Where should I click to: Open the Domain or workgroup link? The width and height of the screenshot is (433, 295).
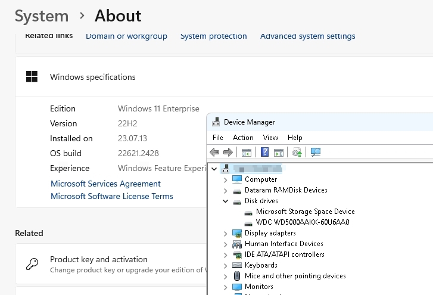pos(126,36)
